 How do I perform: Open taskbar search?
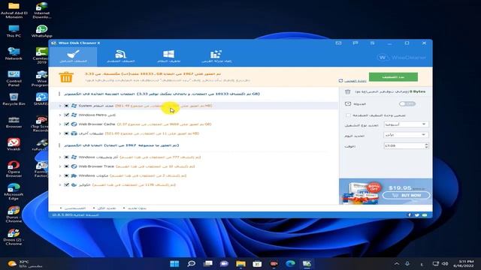coord(192,263)
